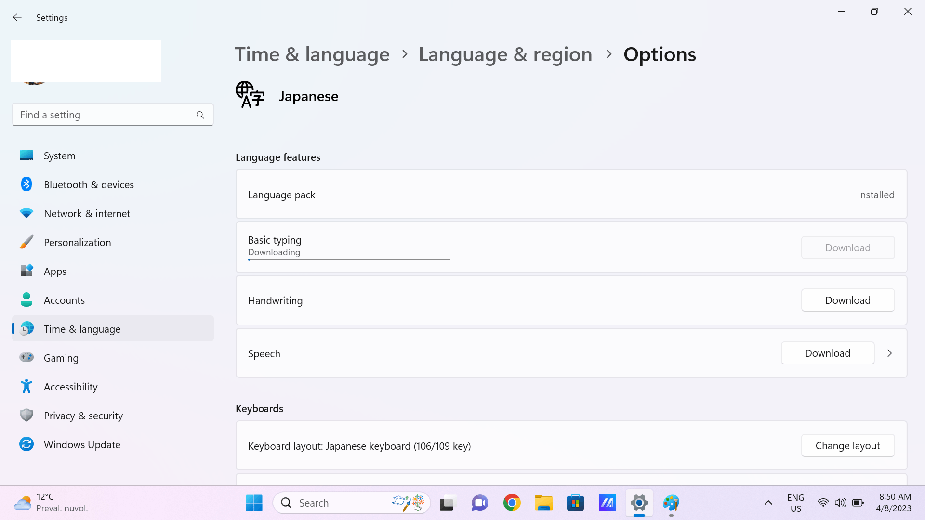Viewport: 925px width, 520px height.
Task: Go to Time & language breadcrumb
Action: point(312,54)
